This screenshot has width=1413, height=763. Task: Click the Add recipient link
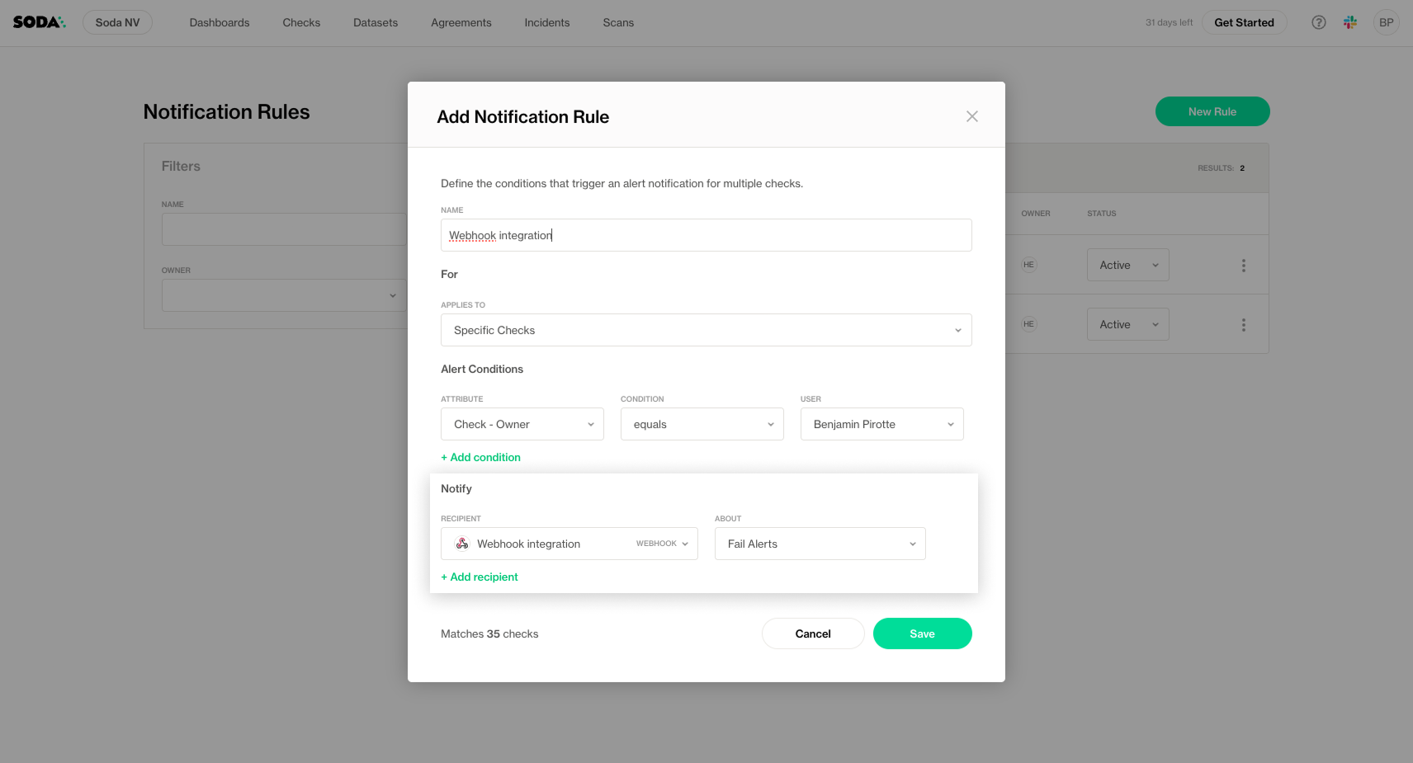[480, 577]
